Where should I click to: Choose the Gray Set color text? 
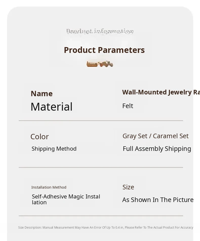tap(135, 136)
